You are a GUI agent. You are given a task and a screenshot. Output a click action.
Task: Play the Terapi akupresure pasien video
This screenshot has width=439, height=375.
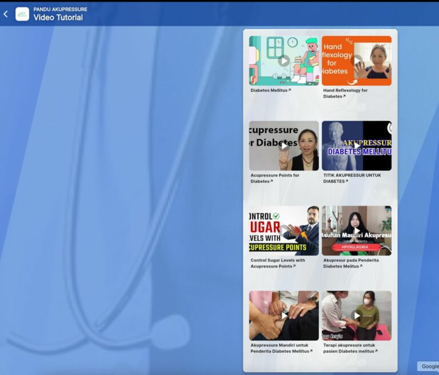357,316
